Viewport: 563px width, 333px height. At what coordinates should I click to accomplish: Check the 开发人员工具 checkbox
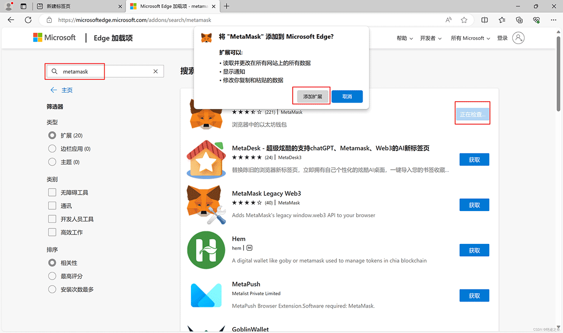pyautogui.click(x=52, y=219)
